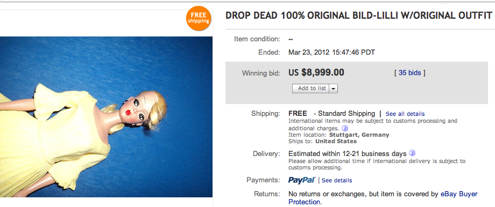The height and width of the screenshot is (207, 495).
Task: Click the orange FREE shipping badge
Action: pyautogui.click(x=198, y=18)
